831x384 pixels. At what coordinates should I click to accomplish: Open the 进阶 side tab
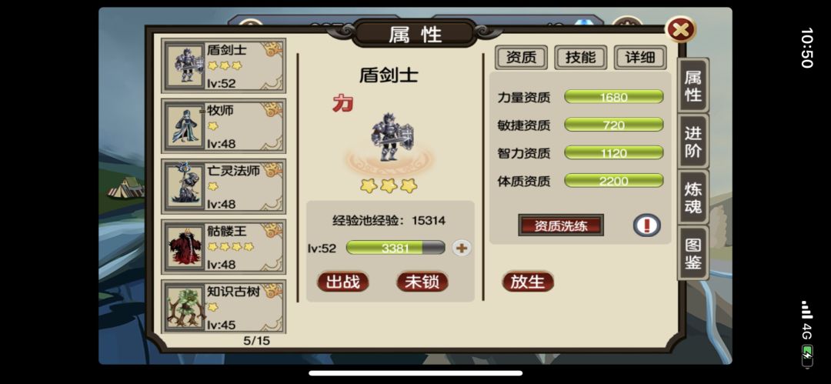pyautogui.click(x=693, y=142)
